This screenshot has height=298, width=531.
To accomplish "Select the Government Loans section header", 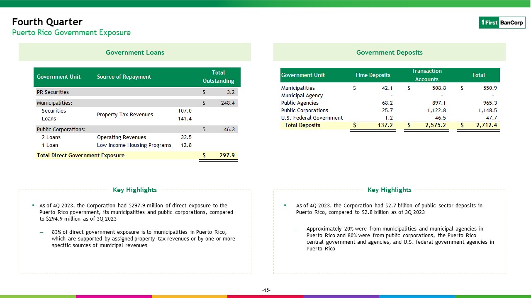I will click(x=135, y=52).
